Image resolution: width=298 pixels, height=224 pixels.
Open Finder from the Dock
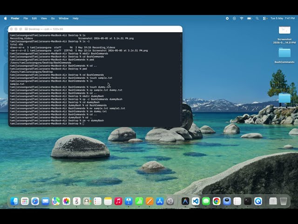click(14, 201)
